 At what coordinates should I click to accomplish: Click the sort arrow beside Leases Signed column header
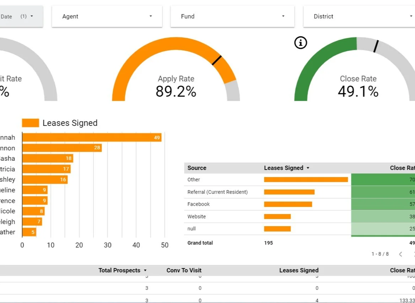coord(308,168)
